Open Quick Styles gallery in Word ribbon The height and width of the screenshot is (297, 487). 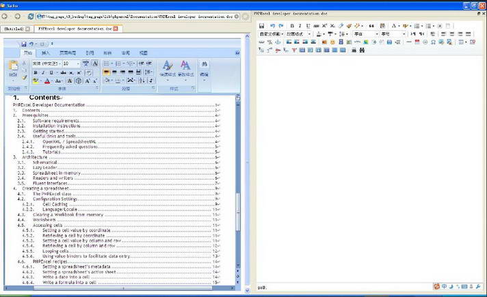point(168,71)
